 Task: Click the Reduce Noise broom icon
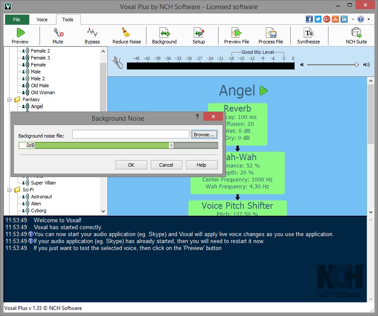[126, 33]
